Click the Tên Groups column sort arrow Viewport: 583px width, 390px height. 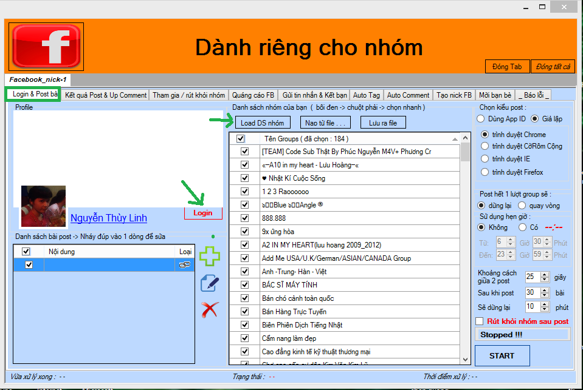[x=455, y=139]
